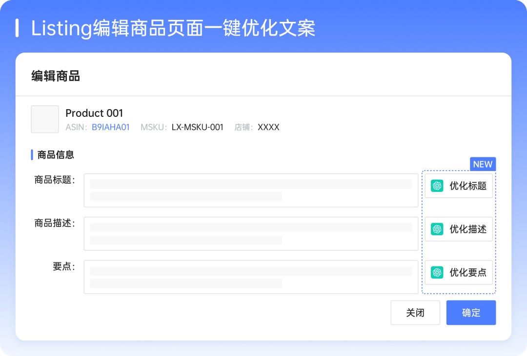Screen dimensions: 527x356
Task: Confirm edits with the 确定 button
Action: tap(471, 313)
